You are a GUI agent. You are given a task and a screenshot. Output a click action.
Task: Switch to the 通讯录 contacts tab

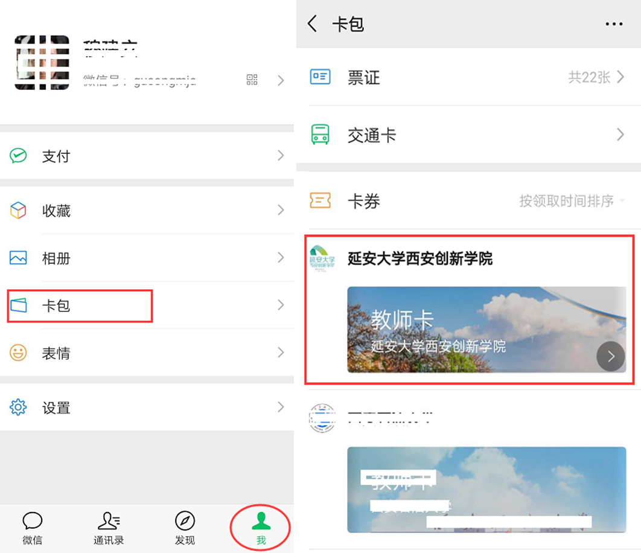109,528
